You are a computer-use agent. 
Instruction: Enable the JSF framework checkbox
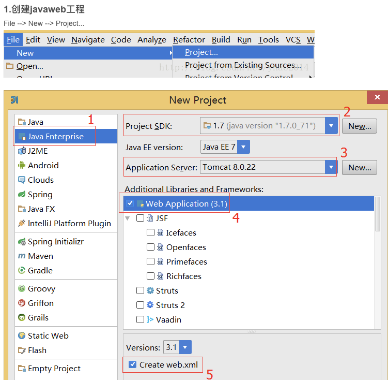point(140,218)
